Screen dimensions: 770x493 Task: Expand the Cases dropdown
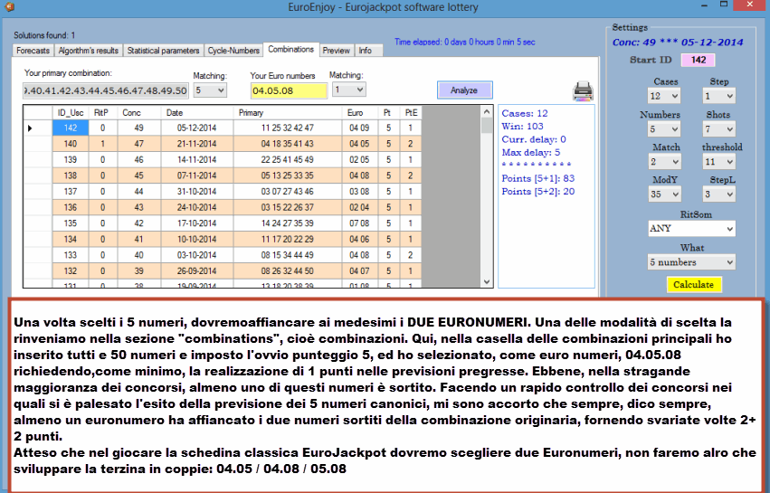pos(664,96)
